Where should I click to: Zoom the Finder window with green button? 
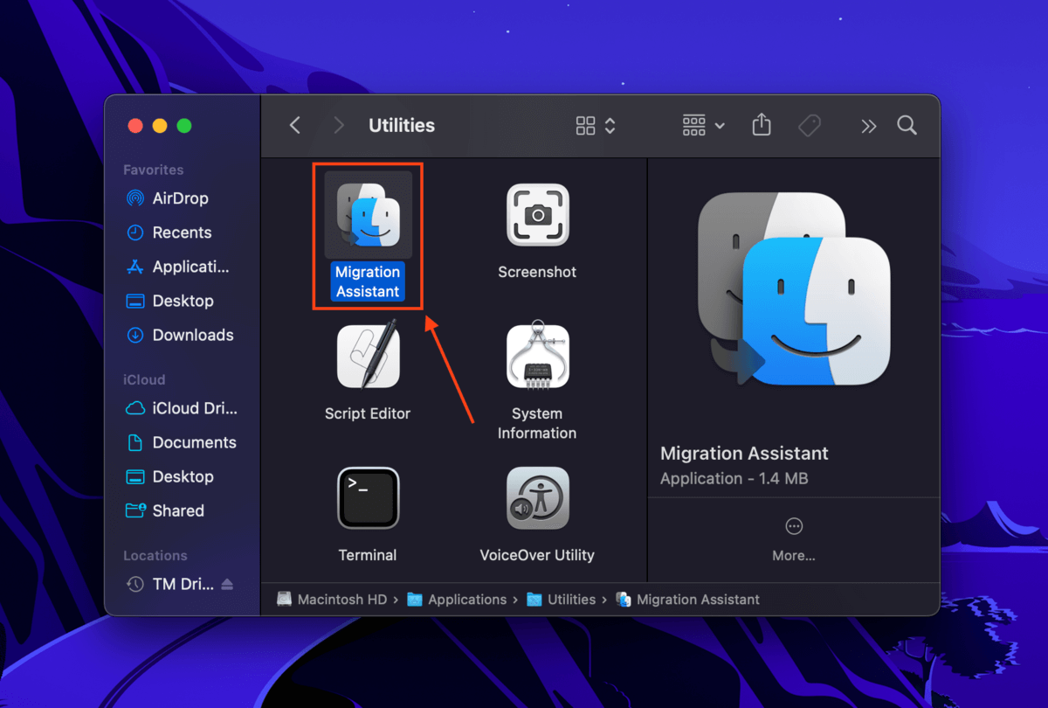click(184, 126)
